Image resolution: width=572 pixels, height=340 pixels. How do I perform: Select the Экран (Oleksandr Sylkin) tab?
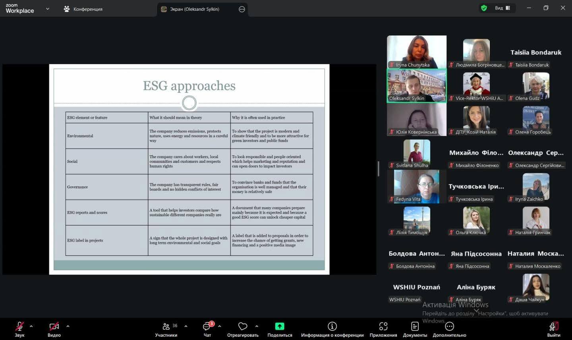pyautogui.click(x=195, y=9)
